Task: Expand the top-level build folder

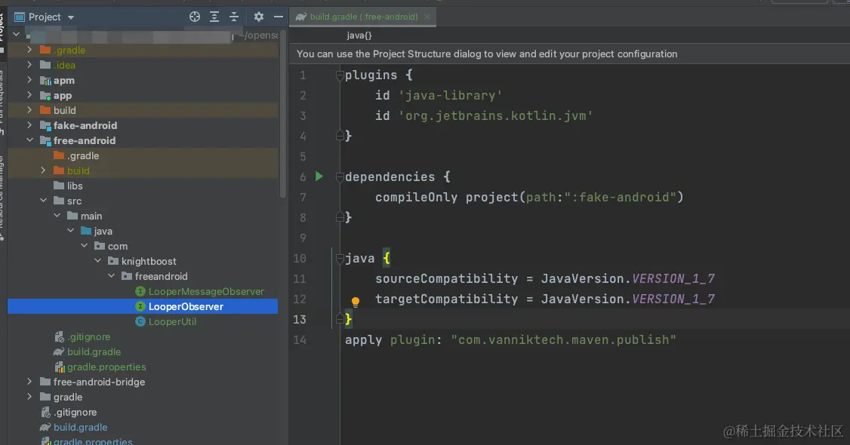Action: (29, 110)
